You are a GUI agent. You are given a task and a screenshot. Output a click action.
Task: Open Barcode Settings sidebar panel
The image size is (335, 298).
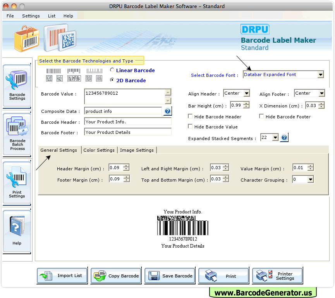click(x=17, y=86)
